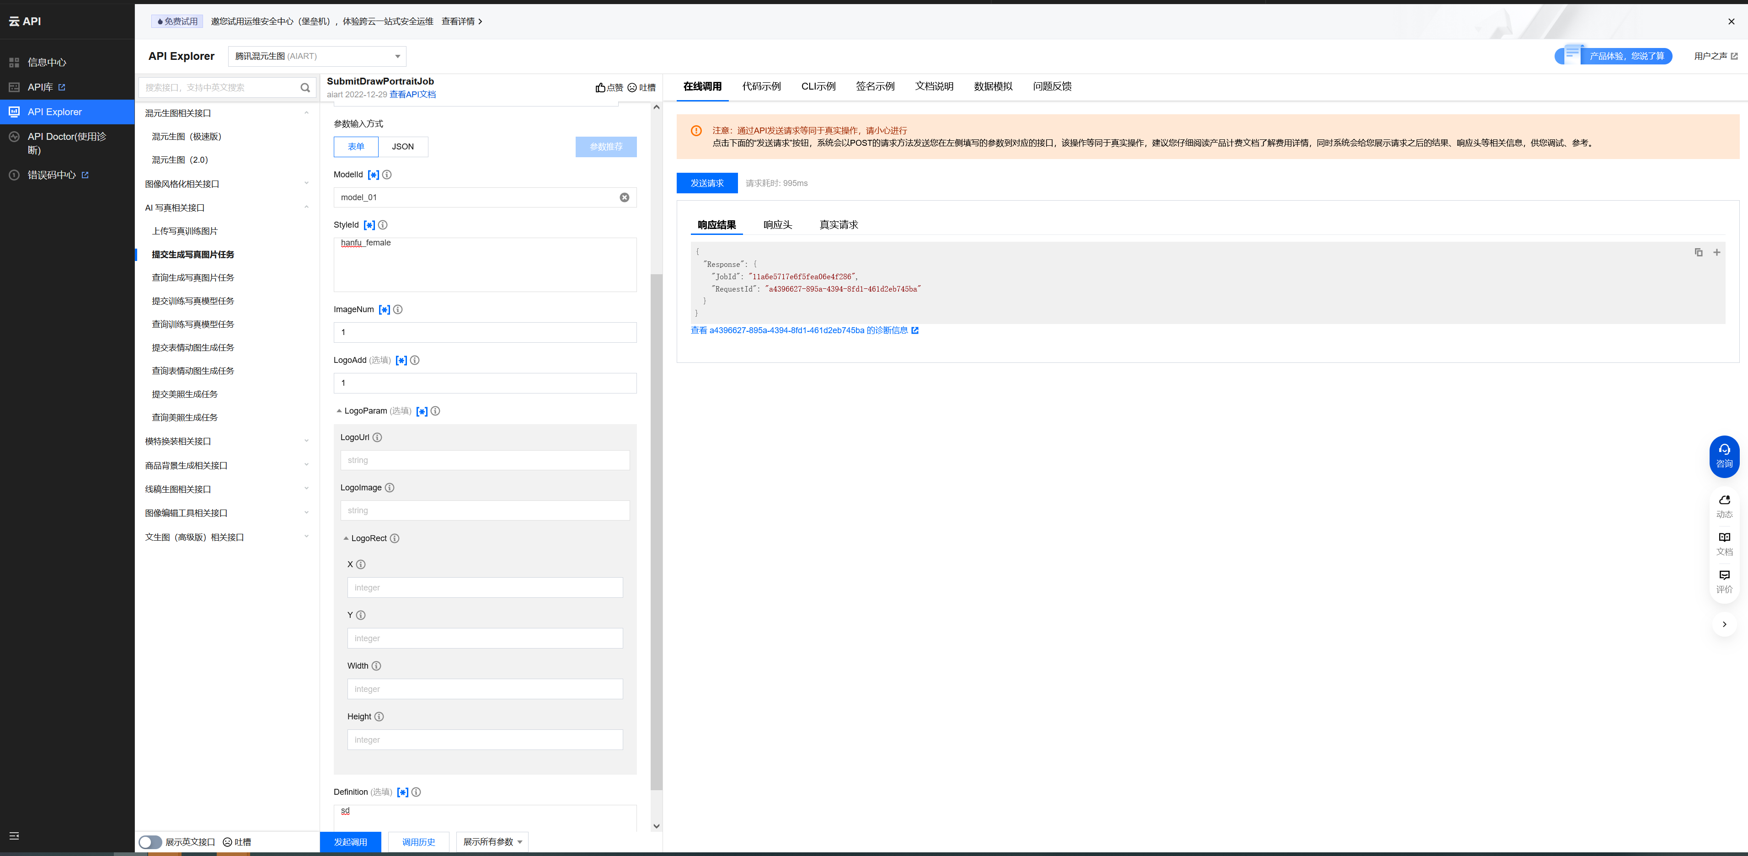Click the 发送请求 button
Screen dimensions: 1748x856
coord(707,183)
